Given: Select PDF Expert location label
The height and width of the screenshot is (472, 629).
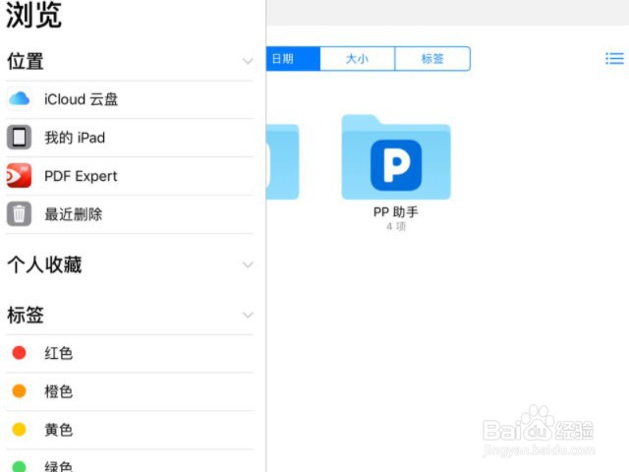Looking at the screenshot, I should click(x=81, y=176).
